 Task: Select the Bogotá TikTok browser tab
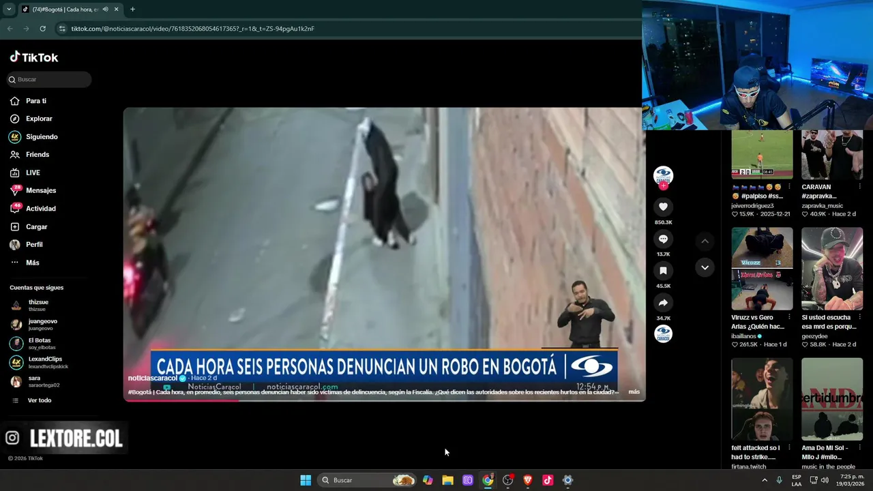coord(70,9)
